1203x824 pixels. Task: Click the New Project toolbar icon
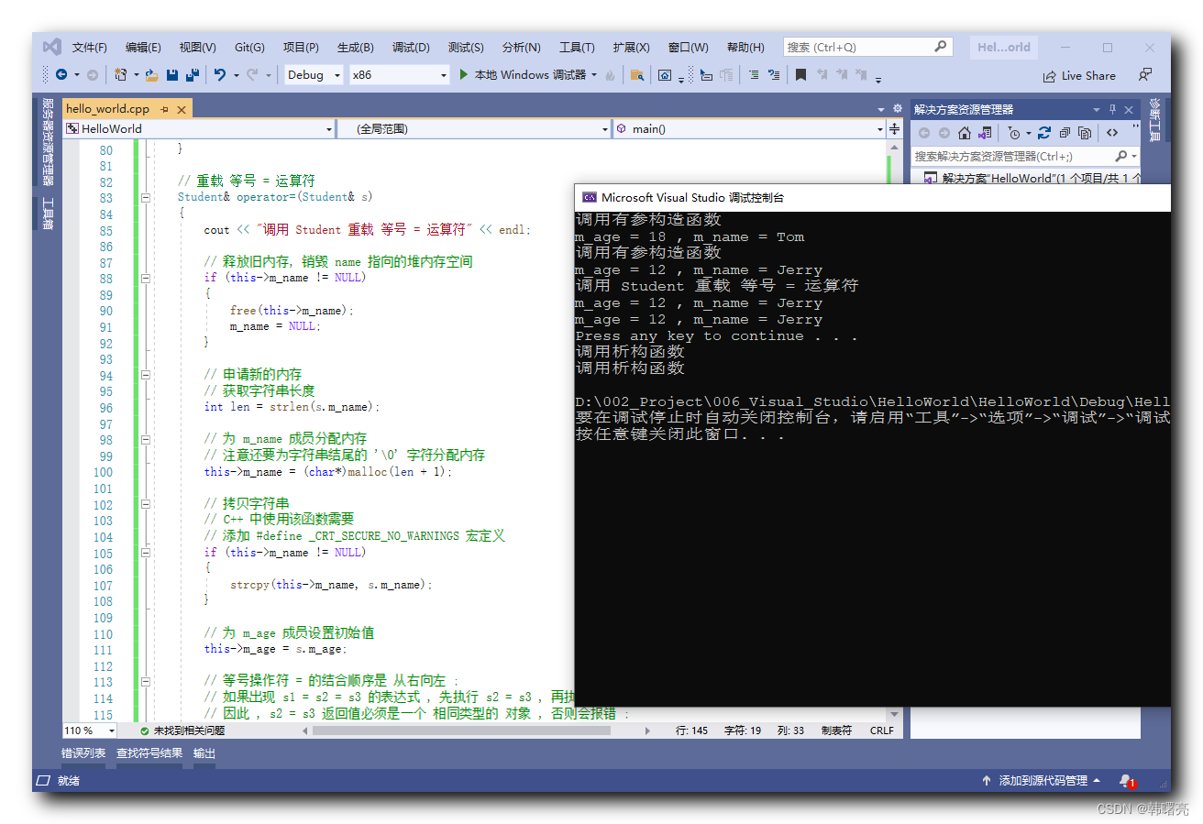121,75
